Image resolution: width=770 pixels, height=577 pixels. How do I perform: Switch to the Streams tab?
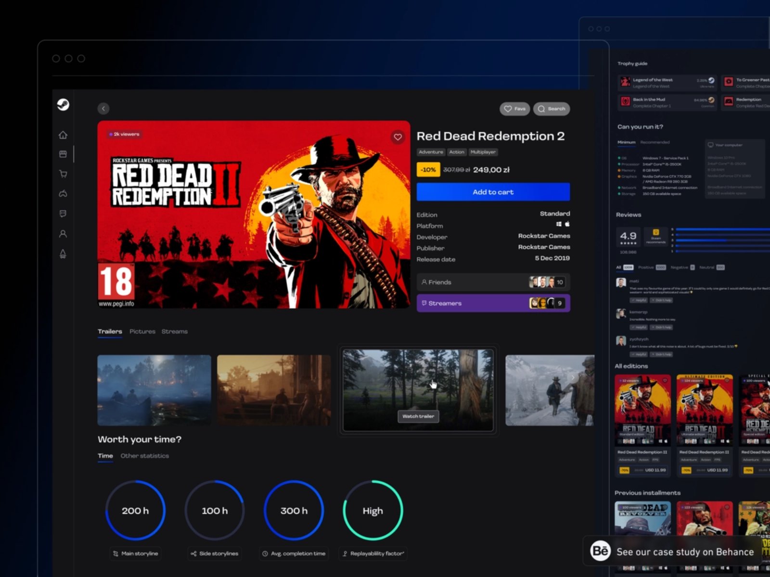pos(175,331)
